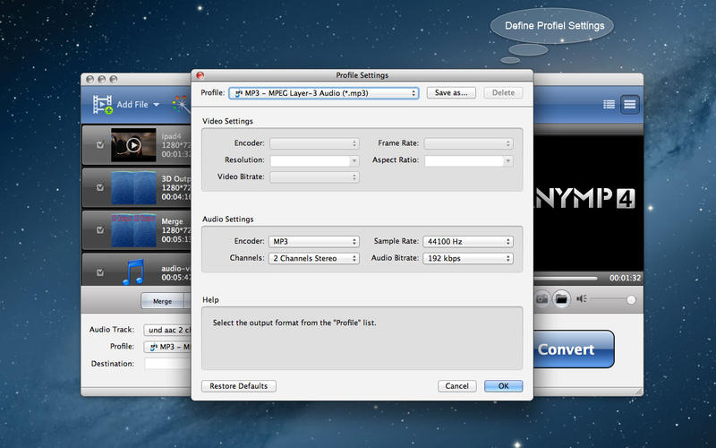Click the Restore Defaults button

tap(239, 386)
